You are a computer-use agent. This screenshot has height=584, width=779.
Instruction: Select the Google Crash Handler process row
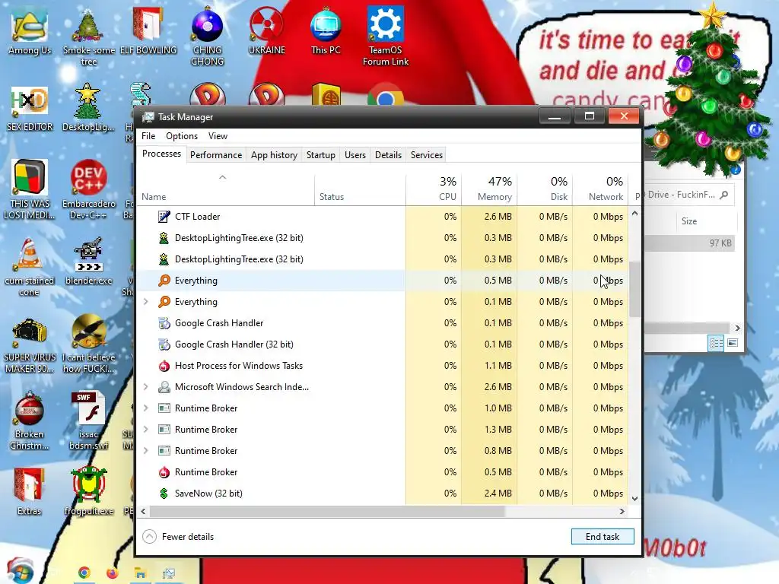pos(383,323)
